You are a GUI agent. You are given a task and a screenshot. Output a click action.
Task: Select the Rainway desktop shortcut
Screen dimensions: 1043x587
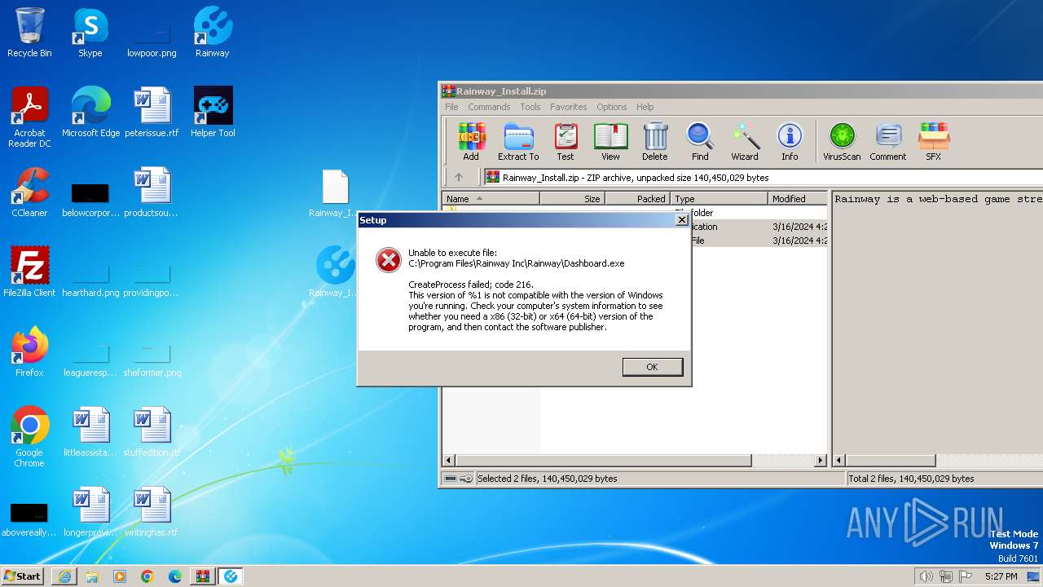click(x=212, y=33)
